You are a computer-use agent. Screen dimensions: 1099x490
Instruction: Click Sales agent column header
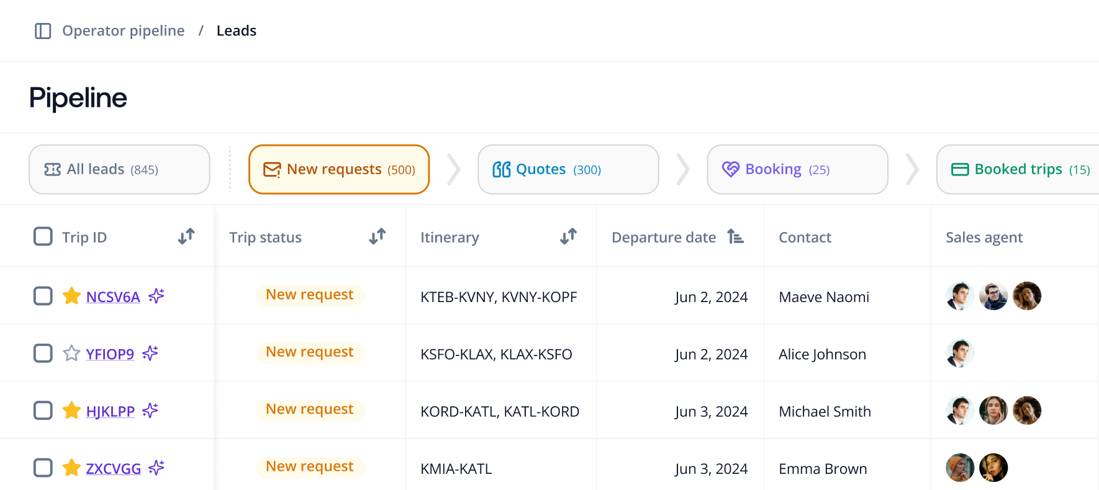point(984,238)
